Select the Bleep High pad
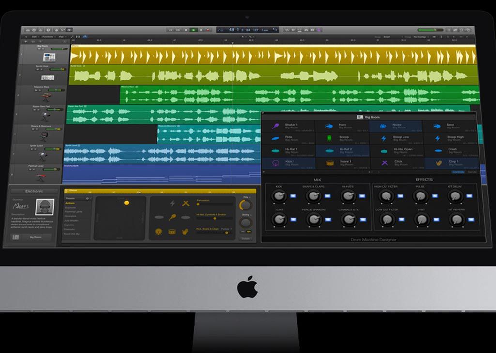Viewport: 496px width, 353px height. pos(450,138)
